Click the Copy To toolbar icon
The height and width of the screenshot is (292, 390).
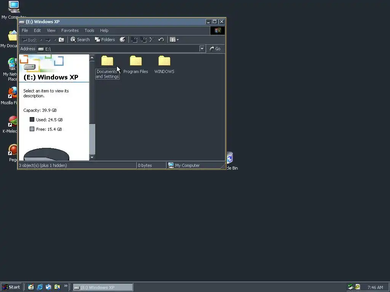pos(143,40)
